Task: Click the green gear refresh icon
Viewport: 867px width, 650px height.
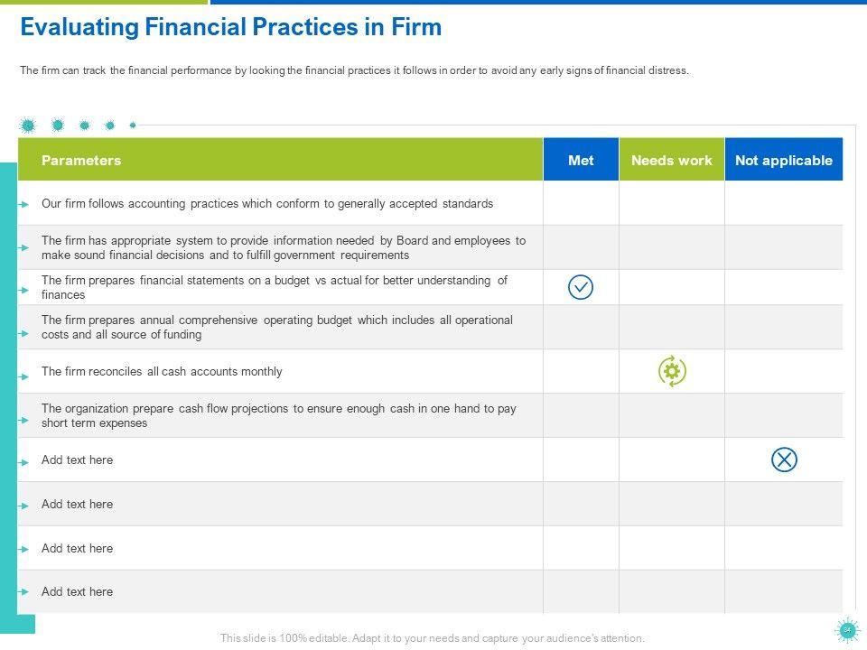Action: [672, 371]
